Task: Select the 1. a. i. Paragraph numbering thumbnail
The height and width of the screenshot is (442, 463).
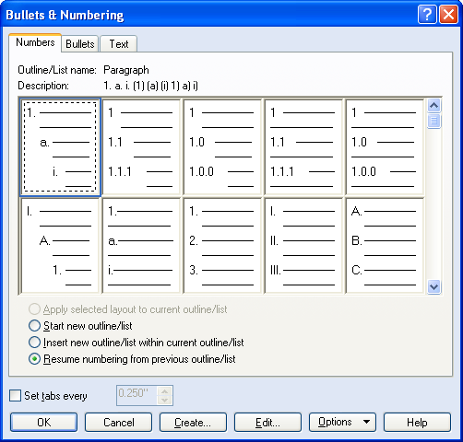Action: point(60,147)
